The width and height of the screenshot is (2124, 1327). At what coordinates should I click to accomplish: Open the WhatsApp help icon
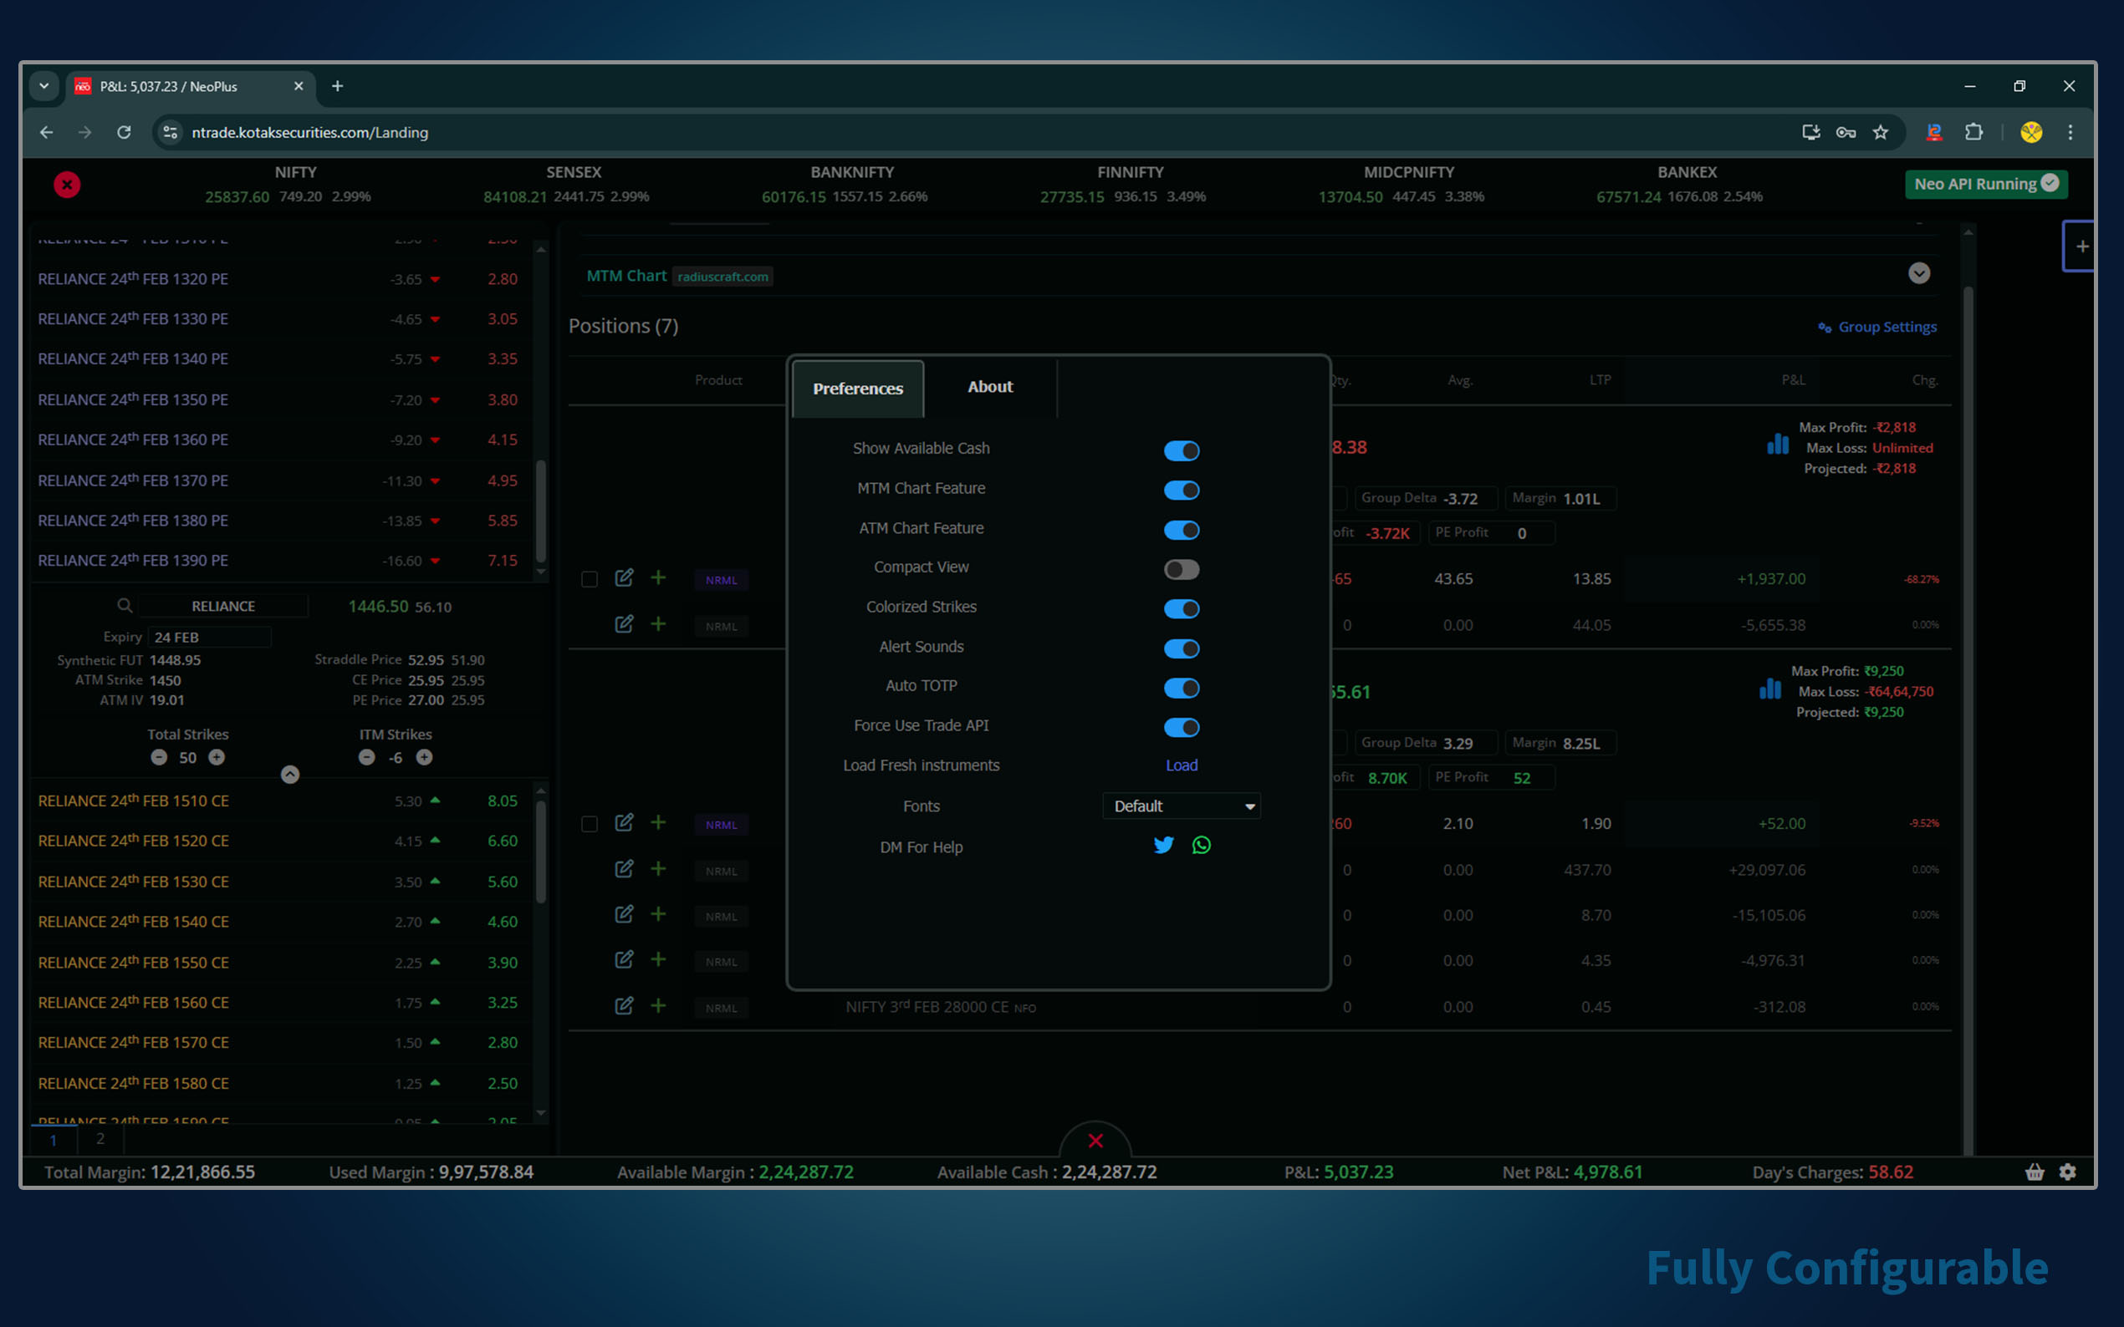click(1201, 845)
